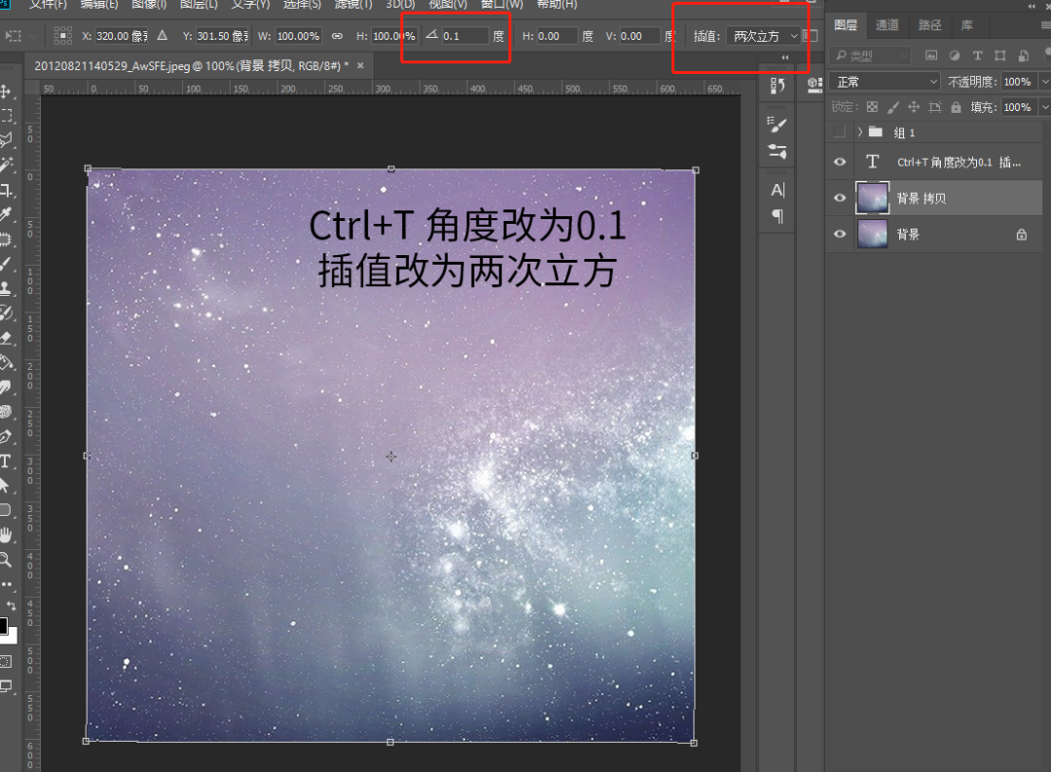This screenshot has height=772, width=1051.
Task: Open the 正常 blend mode dropdown
Action: coord(884,82)
